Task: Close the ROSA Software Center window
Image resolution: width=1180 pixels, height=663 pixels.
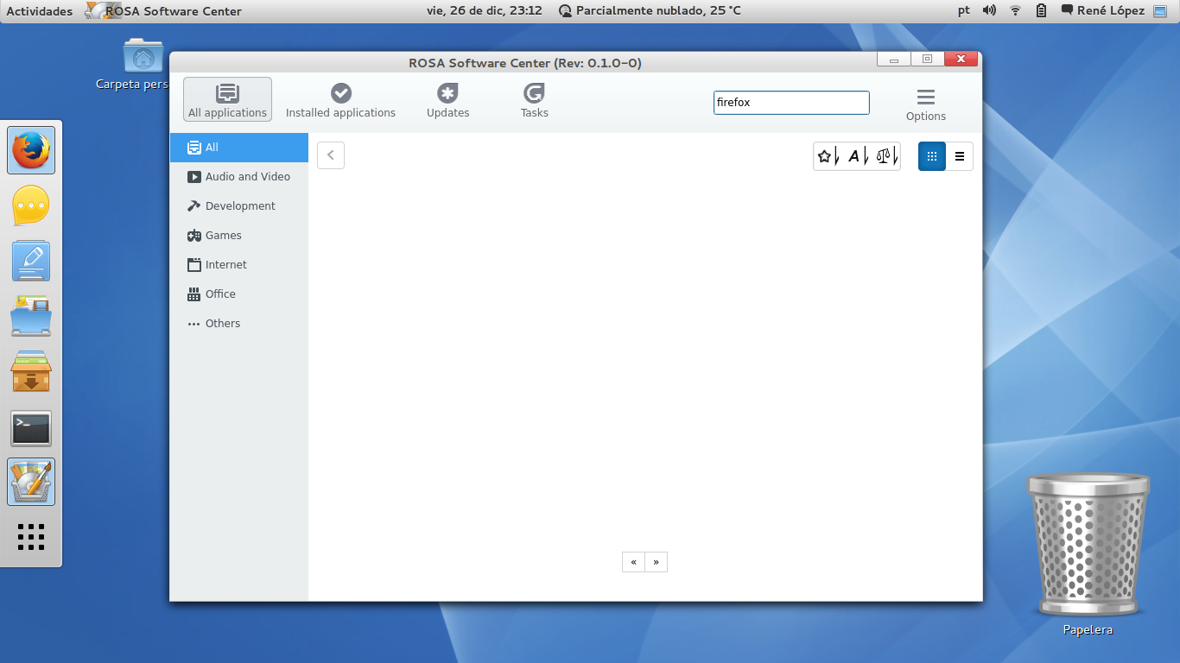Action: coord(961,60)
